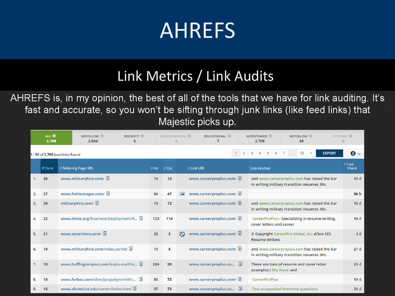Click nofollow icon in seswriters row
Screen dimensions: 395x296
coord(182,234)
